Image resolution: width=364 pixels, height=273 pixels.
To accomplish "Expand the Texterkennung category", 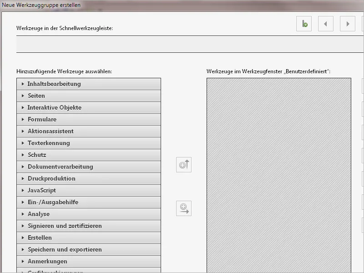I will tap(89, 143).
